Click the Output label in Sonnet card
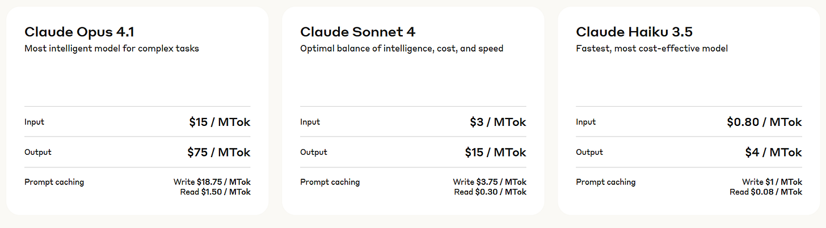 coord(314,153)
